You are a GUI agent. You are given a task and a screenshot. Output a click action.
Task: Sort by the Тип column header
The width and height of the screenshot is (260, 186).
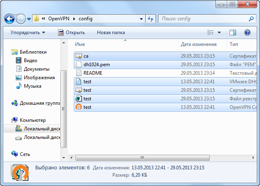click(234, 44)
